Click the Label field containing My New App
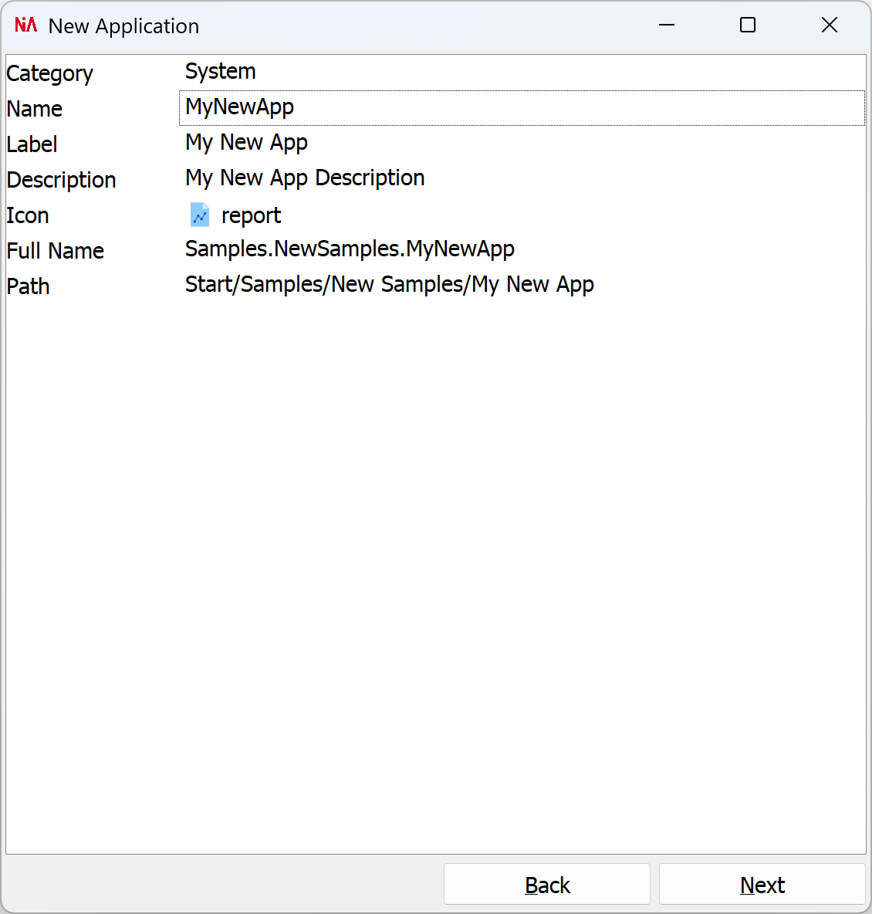The height and width of the screenshot is (914, 872). pyautogui.click(x=246, y=142)
